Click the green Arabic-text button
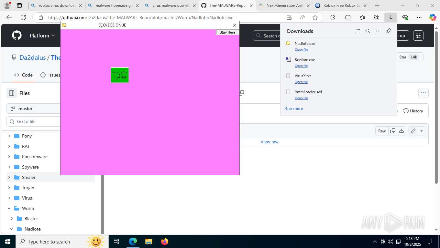The image size is (440, 248). point(120,75)
